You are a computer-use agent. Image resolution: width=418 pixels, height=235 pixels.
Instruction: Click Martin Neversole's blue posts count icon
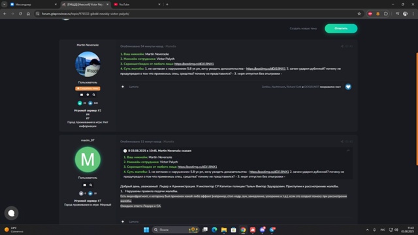click(x=90, y=103)
